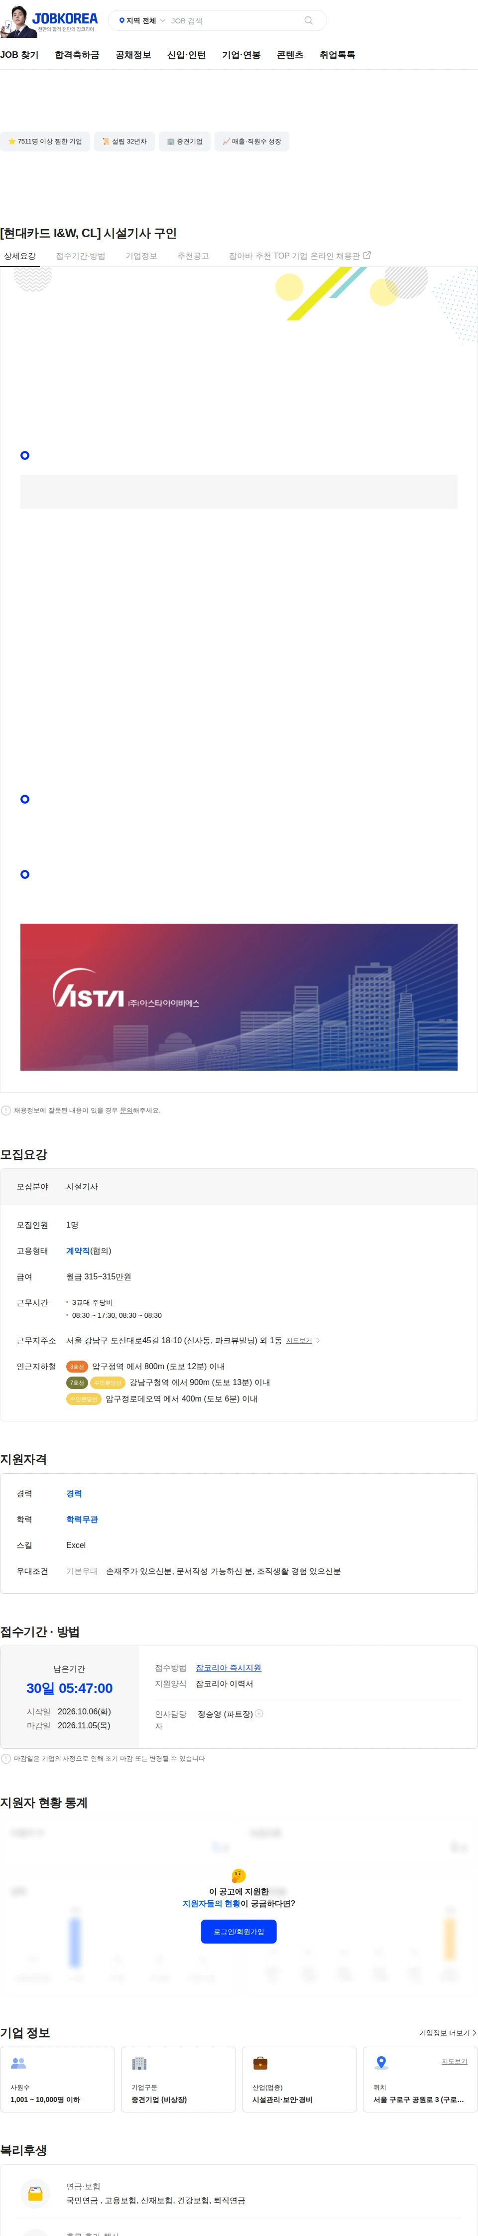Screen dimensions: 478x2236
Task: Click the search magnifier icon
Action: coord(308,20)
